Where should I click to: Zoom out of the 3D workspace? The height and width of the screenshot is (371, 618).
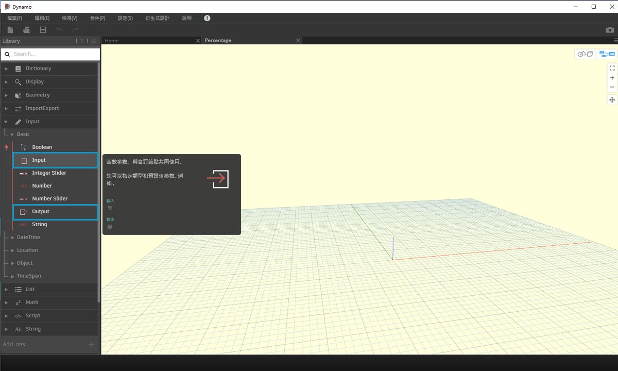pyautogui.click(x=612, y=87)
